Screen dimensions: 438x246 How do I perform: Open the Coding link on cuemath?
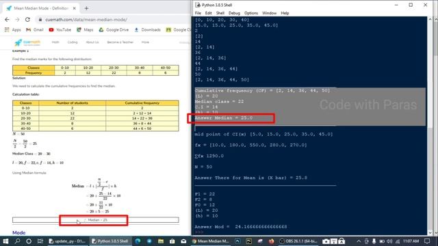click(x=73, y=42)
